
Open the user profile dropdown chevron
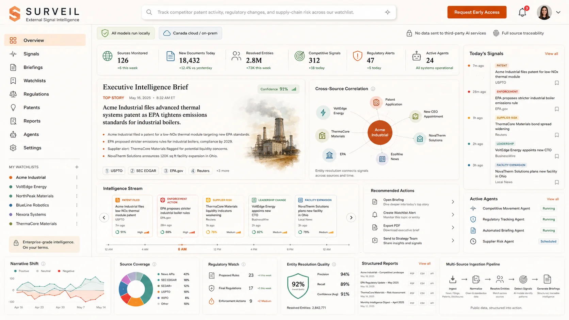click(558, 13)
